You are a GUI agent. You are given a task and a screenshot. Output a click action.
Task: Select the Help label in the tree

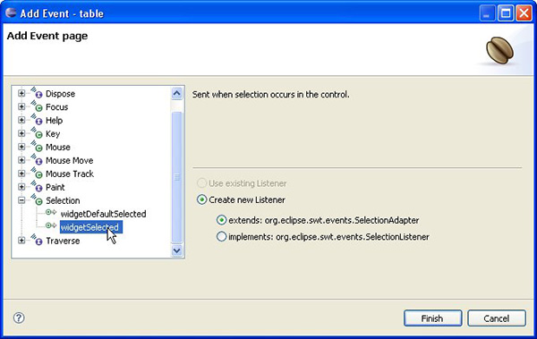click(54, 121)
